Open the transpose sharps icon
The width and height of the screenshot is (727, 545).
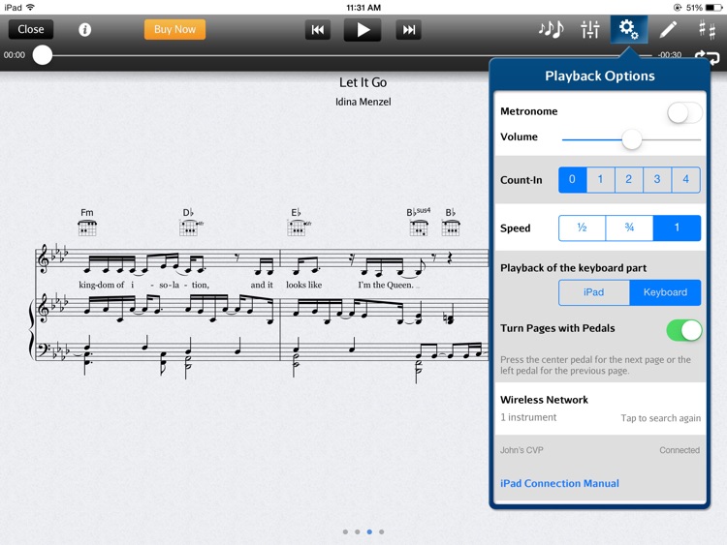point(707,29)
